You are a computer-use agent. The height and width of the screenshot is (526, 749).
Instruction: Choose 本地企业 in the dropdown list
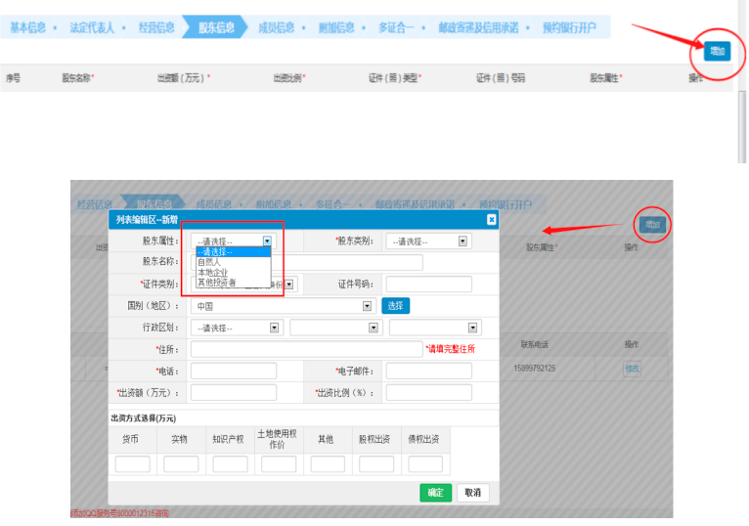[213, 272]
